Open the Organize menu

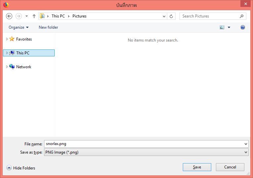point(19,27)
